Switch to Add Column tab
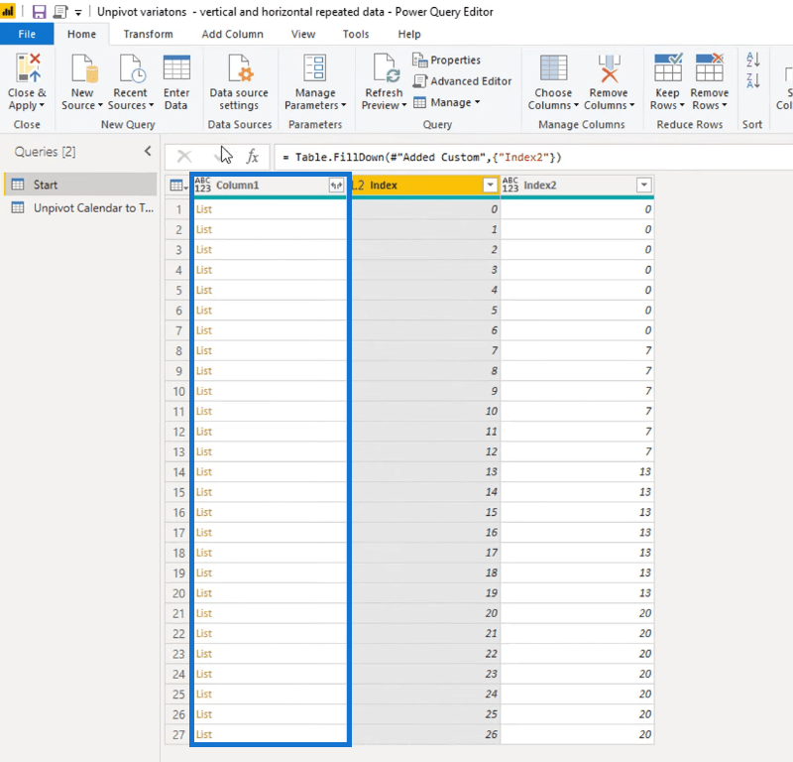 click(233, 34)
